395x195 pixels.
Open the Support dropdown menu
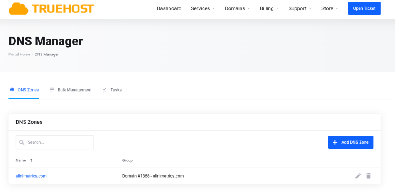pyautogui.click(x=300, y=8)
